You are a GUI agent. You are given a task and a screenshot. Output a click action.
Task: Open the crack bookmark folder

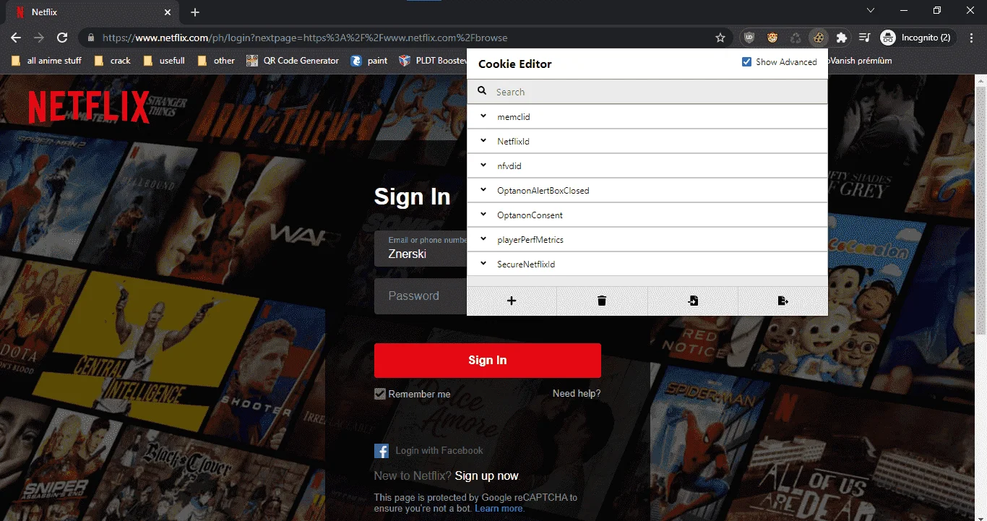click(113, 61)
